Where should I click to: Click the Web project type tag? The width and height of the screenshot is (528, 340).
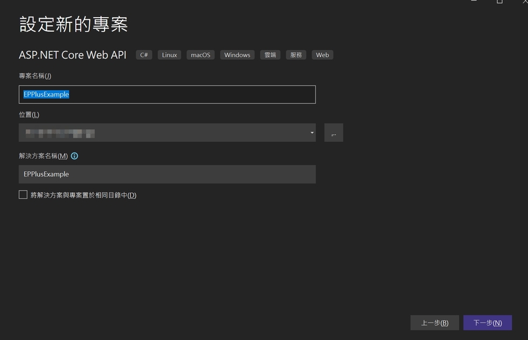[323, 55]
